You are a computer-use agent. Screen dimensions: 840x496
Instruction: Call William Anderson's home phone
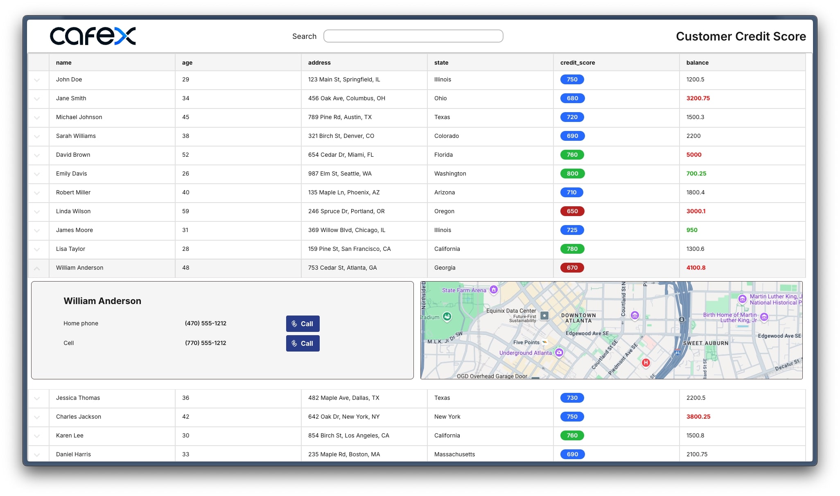(303, 324)
